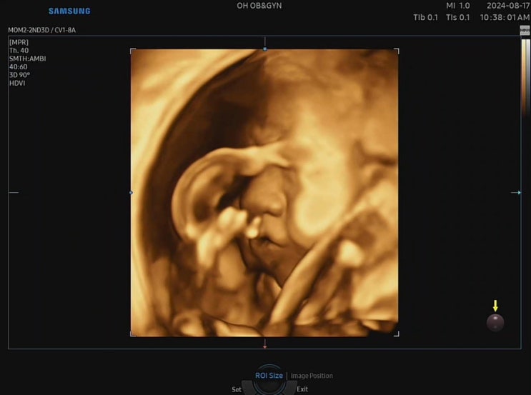Click the bottom-right ROI corner bracket

(x=396, y=334)
